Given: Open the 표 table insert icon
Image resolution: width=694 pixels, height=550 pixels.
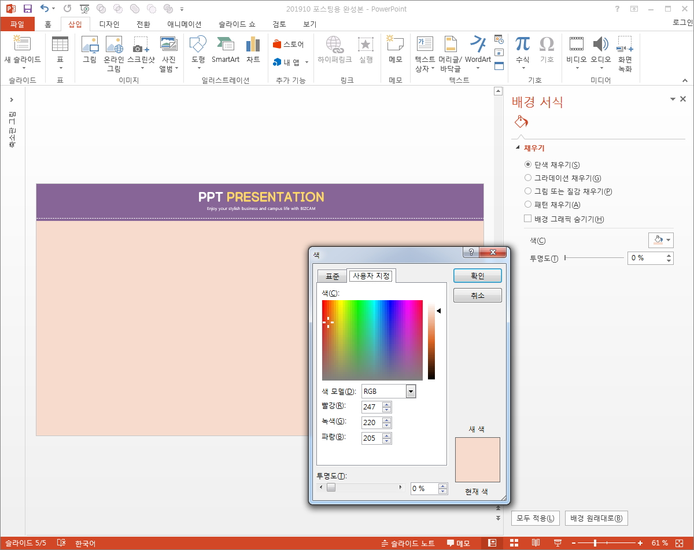Looking at the screenshot, I should pos(60,53).
